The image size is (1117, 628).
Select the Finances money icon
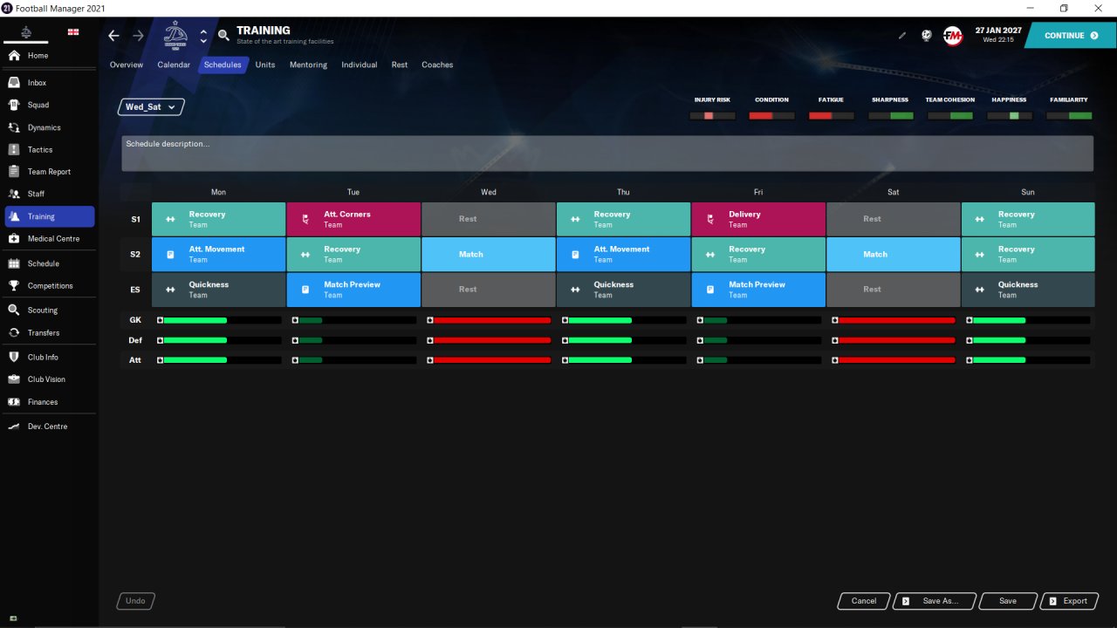[14, 402]
